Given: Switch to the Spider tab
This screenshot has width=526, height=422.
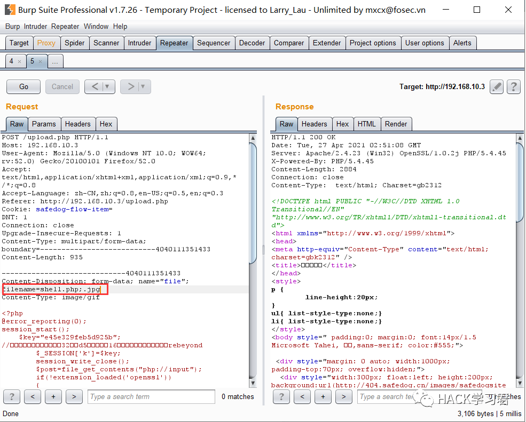Looking at the screenshot, I should point(74,43).
